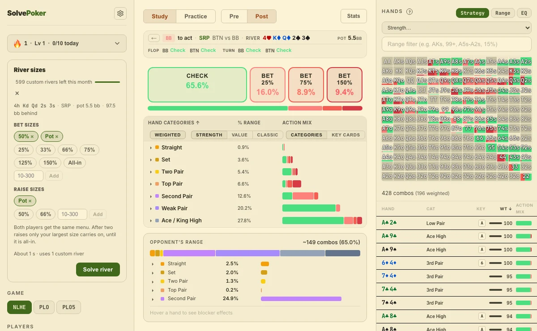The width and height of the screenshot is (537, 331).
Task: Click the action mix bar for Second Pair
Action: click(x=300, y=196)
